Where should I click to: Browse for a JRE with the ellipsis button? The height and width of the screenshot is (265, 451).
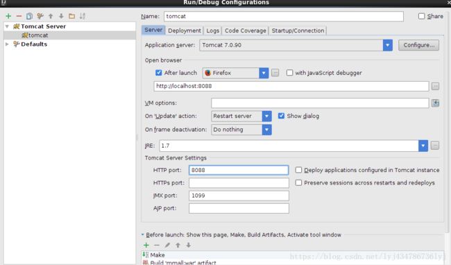point(435,146)
